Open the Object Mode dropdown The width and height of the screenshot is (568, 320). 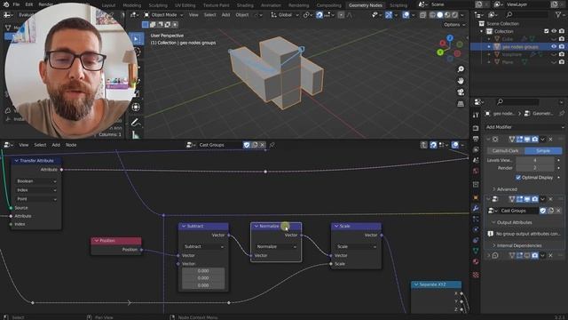[163, 15]
